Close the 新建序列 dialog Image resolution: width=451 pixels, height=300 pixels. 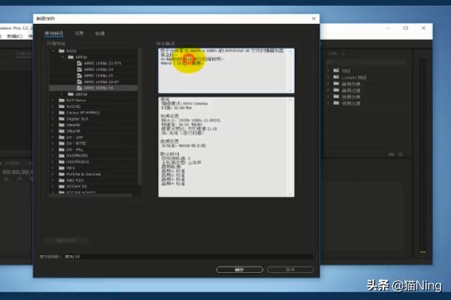(x=313, y=19)
